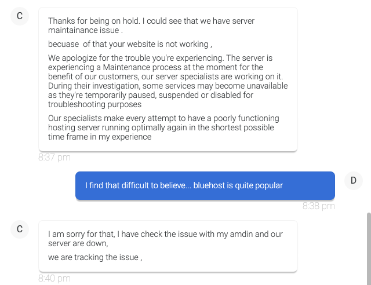371x285 pixels.
Task: Click the D avatar beside the blue message
Action: (x=353, y=180)
